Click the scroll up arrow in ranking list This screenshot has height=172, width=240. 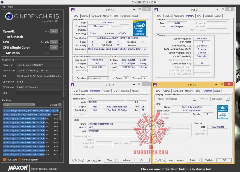pos(60,110)
